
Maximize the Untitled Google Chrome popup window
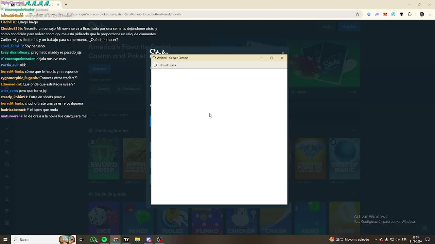pyautogui.click(x=272, y=58)
